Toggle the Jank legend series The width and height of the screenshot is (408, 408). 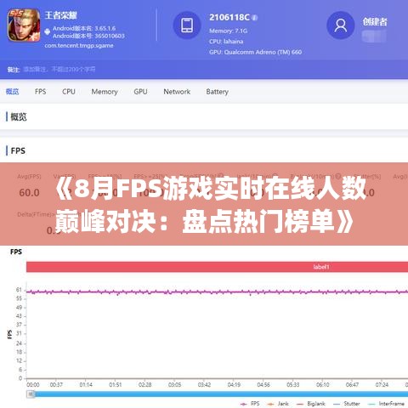[278, 404]
